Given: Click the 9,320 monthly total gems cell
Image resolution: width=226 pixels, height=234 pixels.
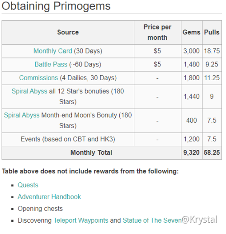Looking at the screenshot, I should (x=192, y=153).
